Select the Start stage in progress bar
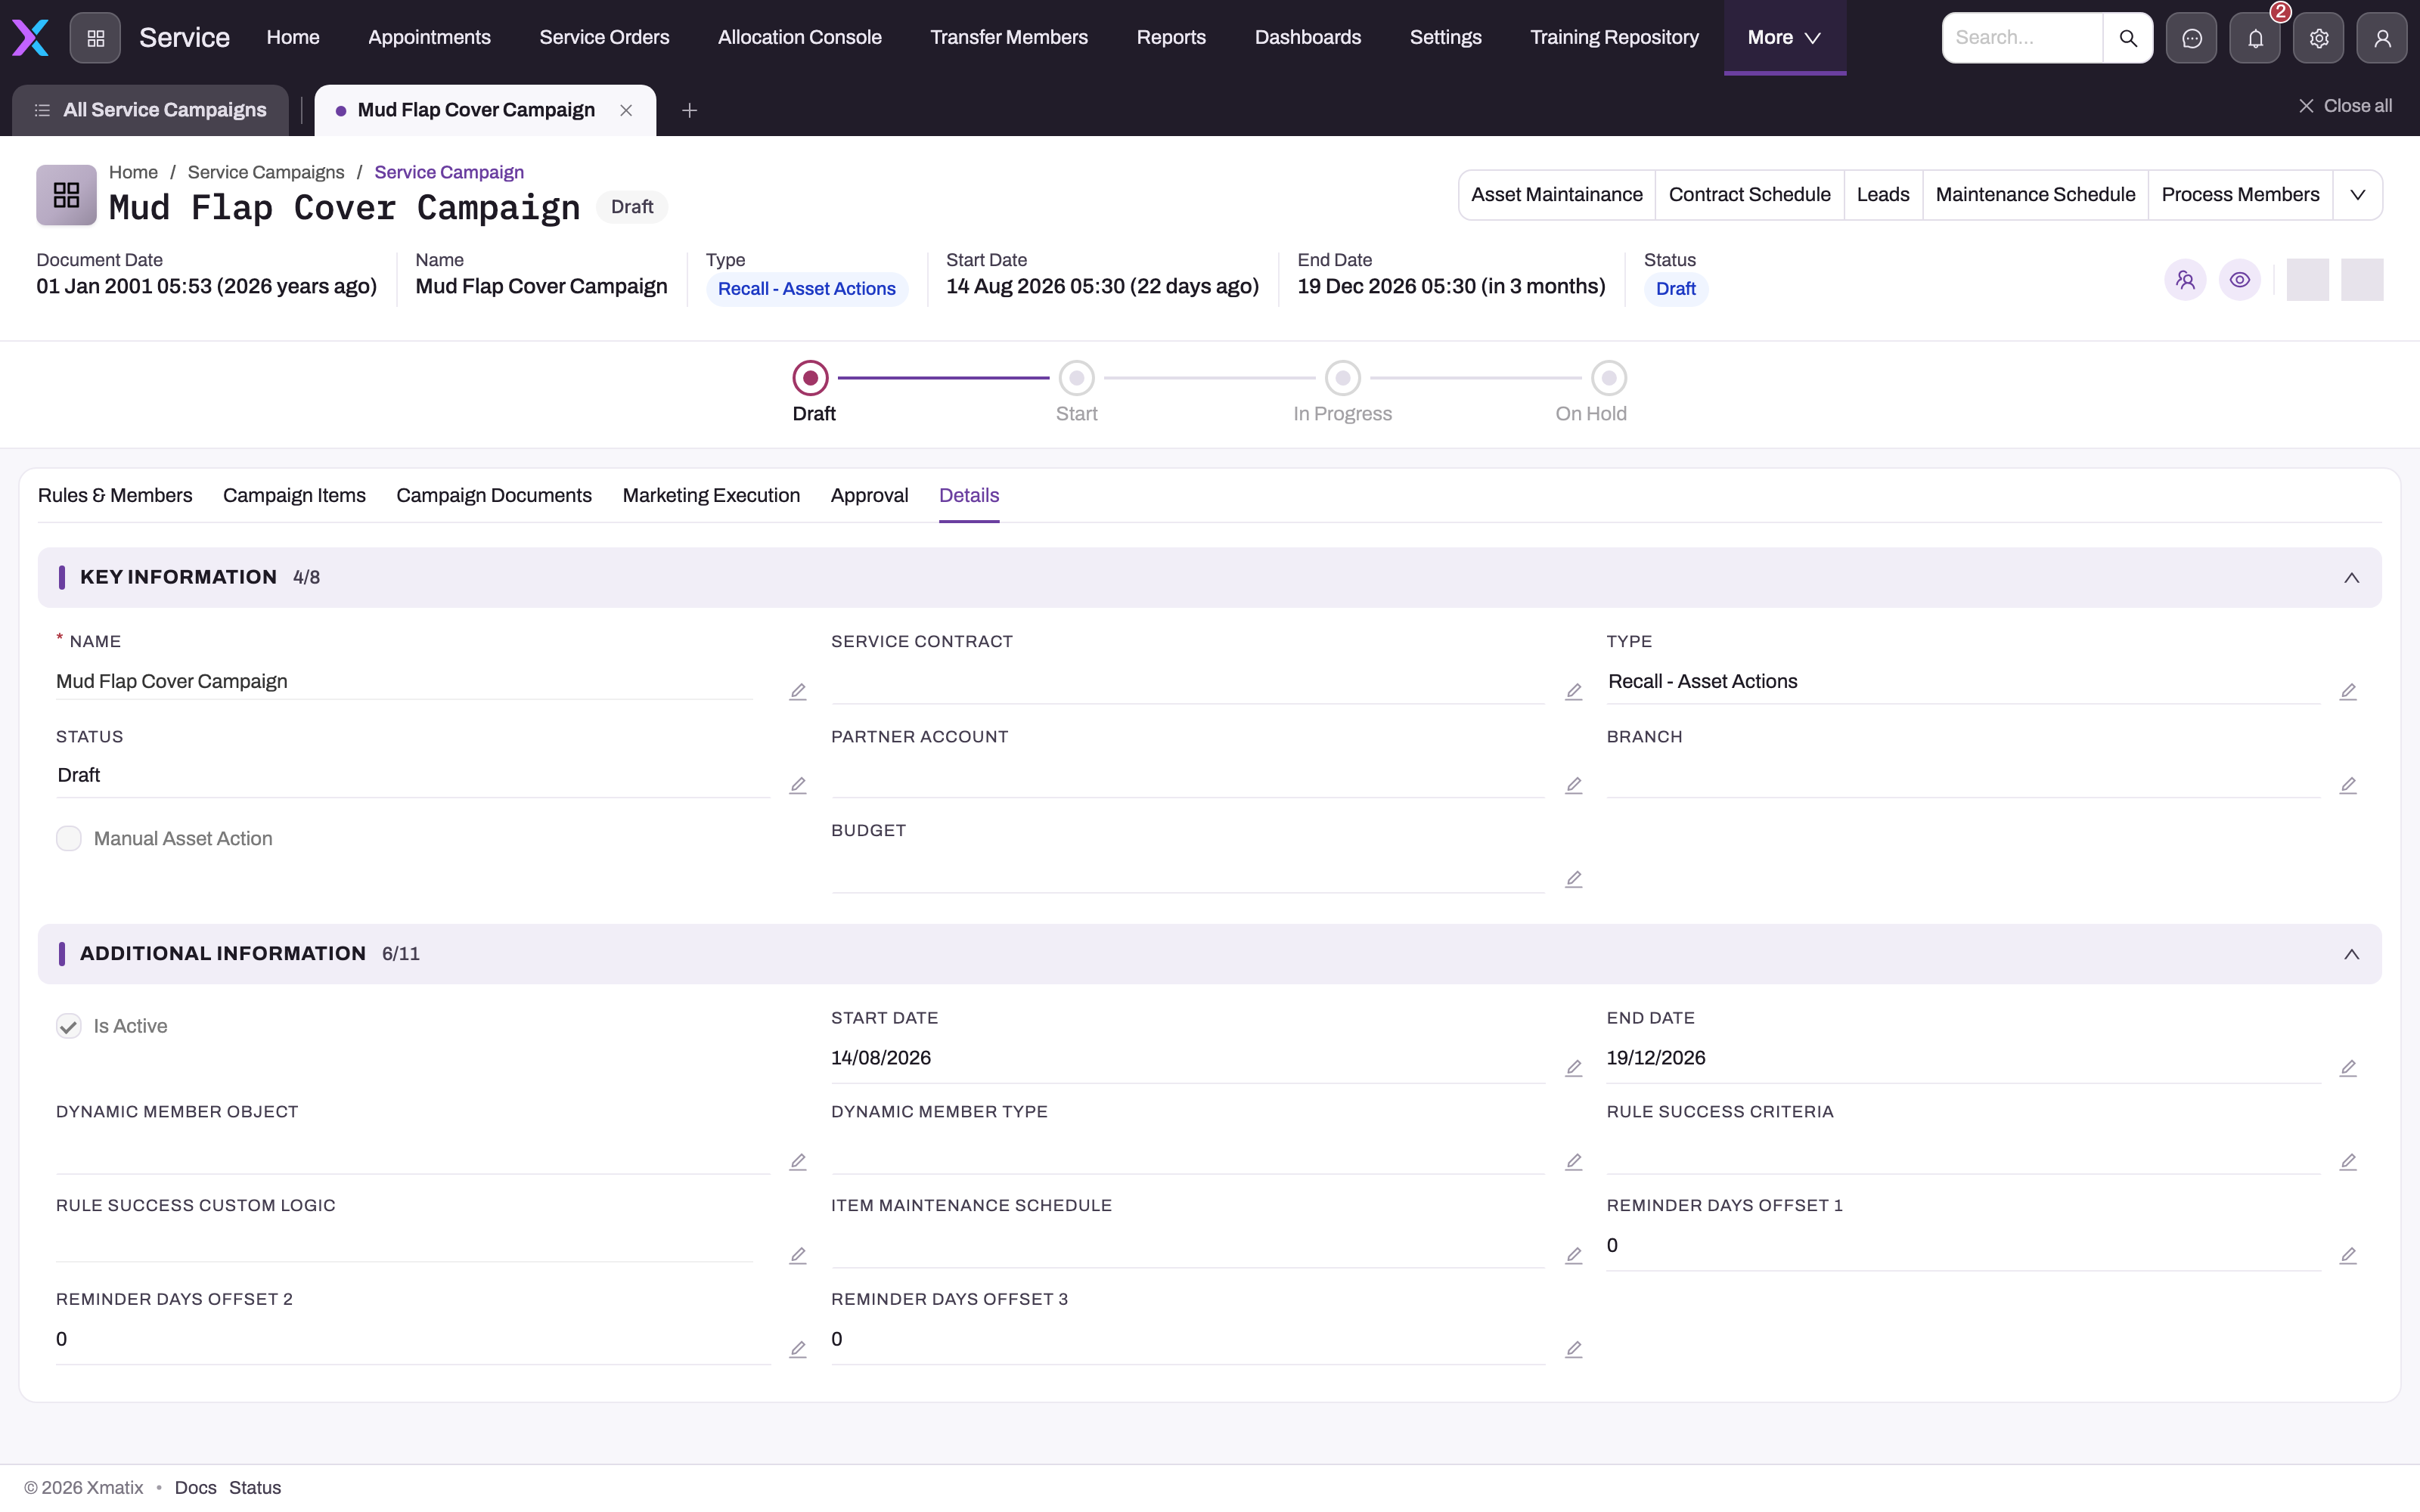Screen dimensions: 2420x1512 [1076, 378]
